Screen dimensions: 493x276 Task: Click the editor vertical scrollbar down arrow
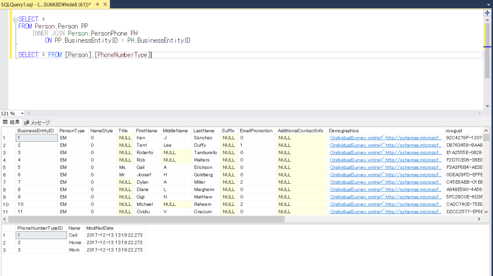(487, 106)
